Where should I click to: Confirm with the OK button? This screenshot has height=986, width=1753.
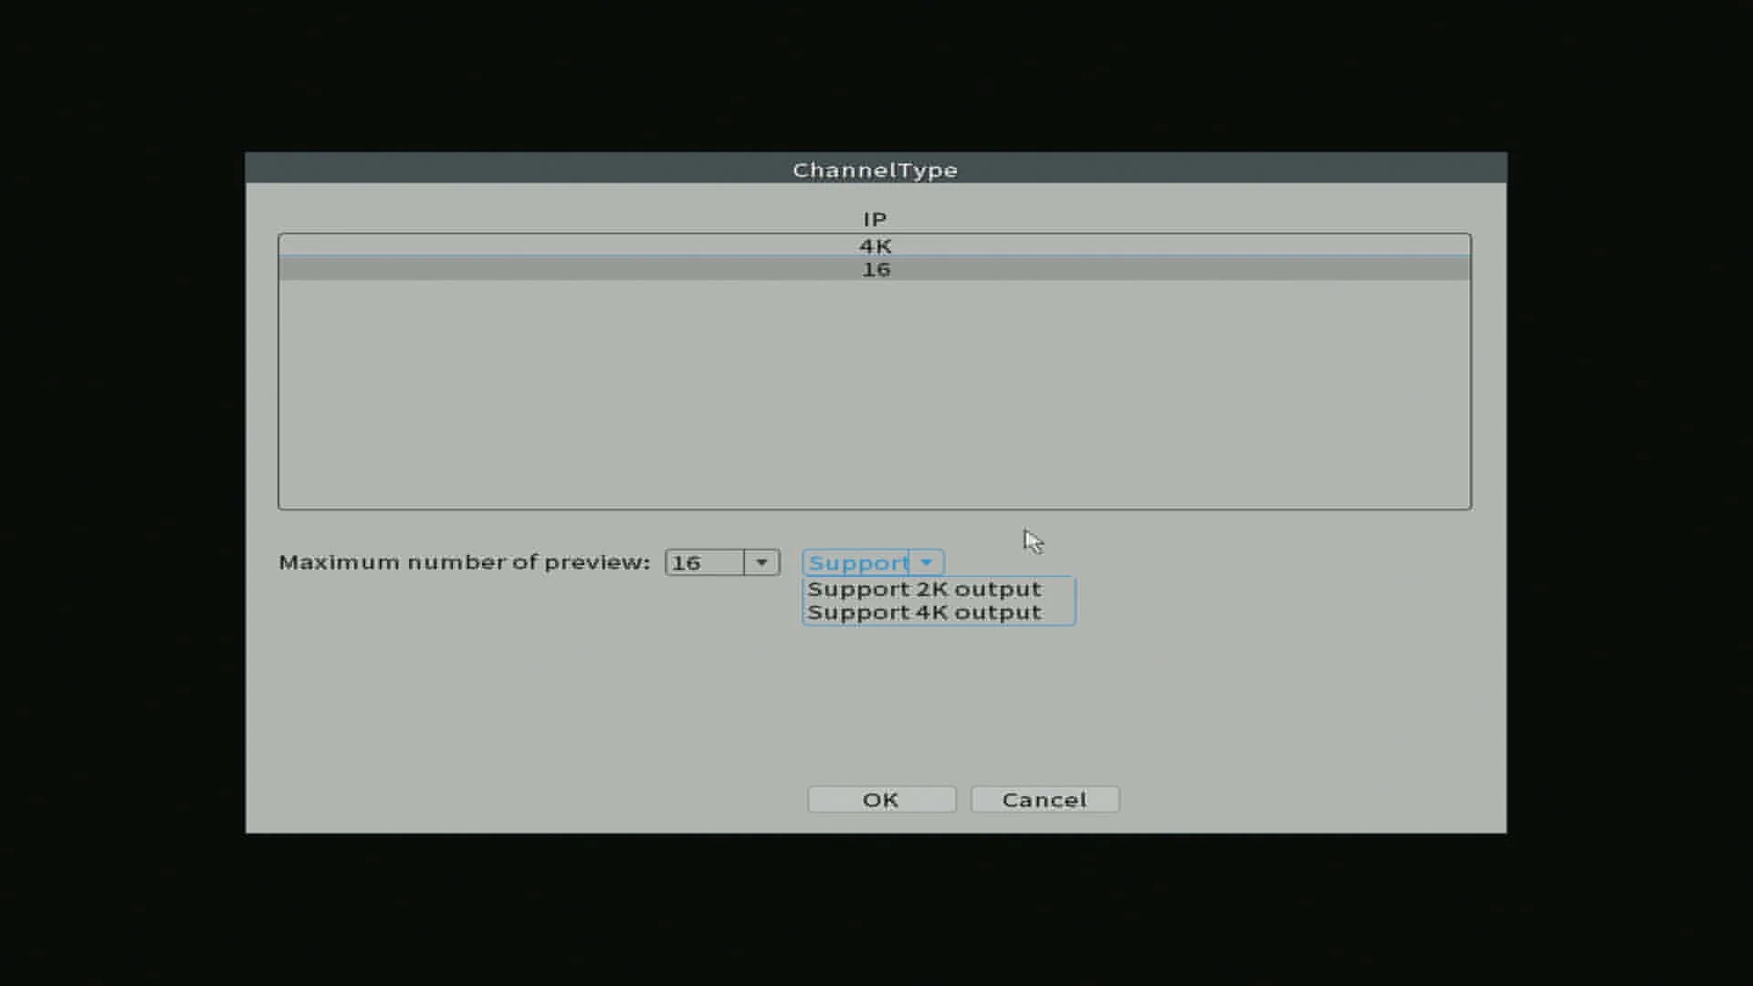(881, 800)
